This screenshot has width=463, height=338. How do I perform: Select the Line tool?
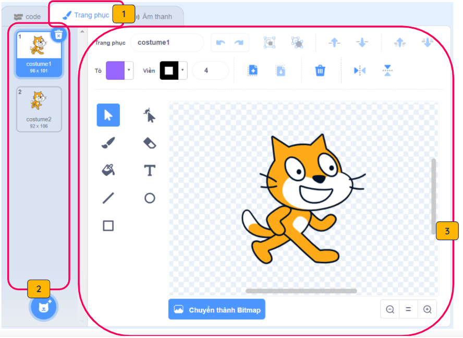(x=108, y=198)
